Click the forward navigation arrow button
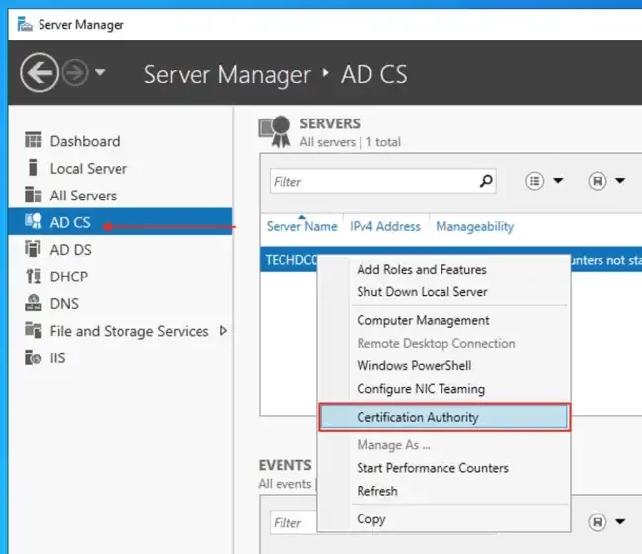The image size is (642, 554). tap(75, 73)
